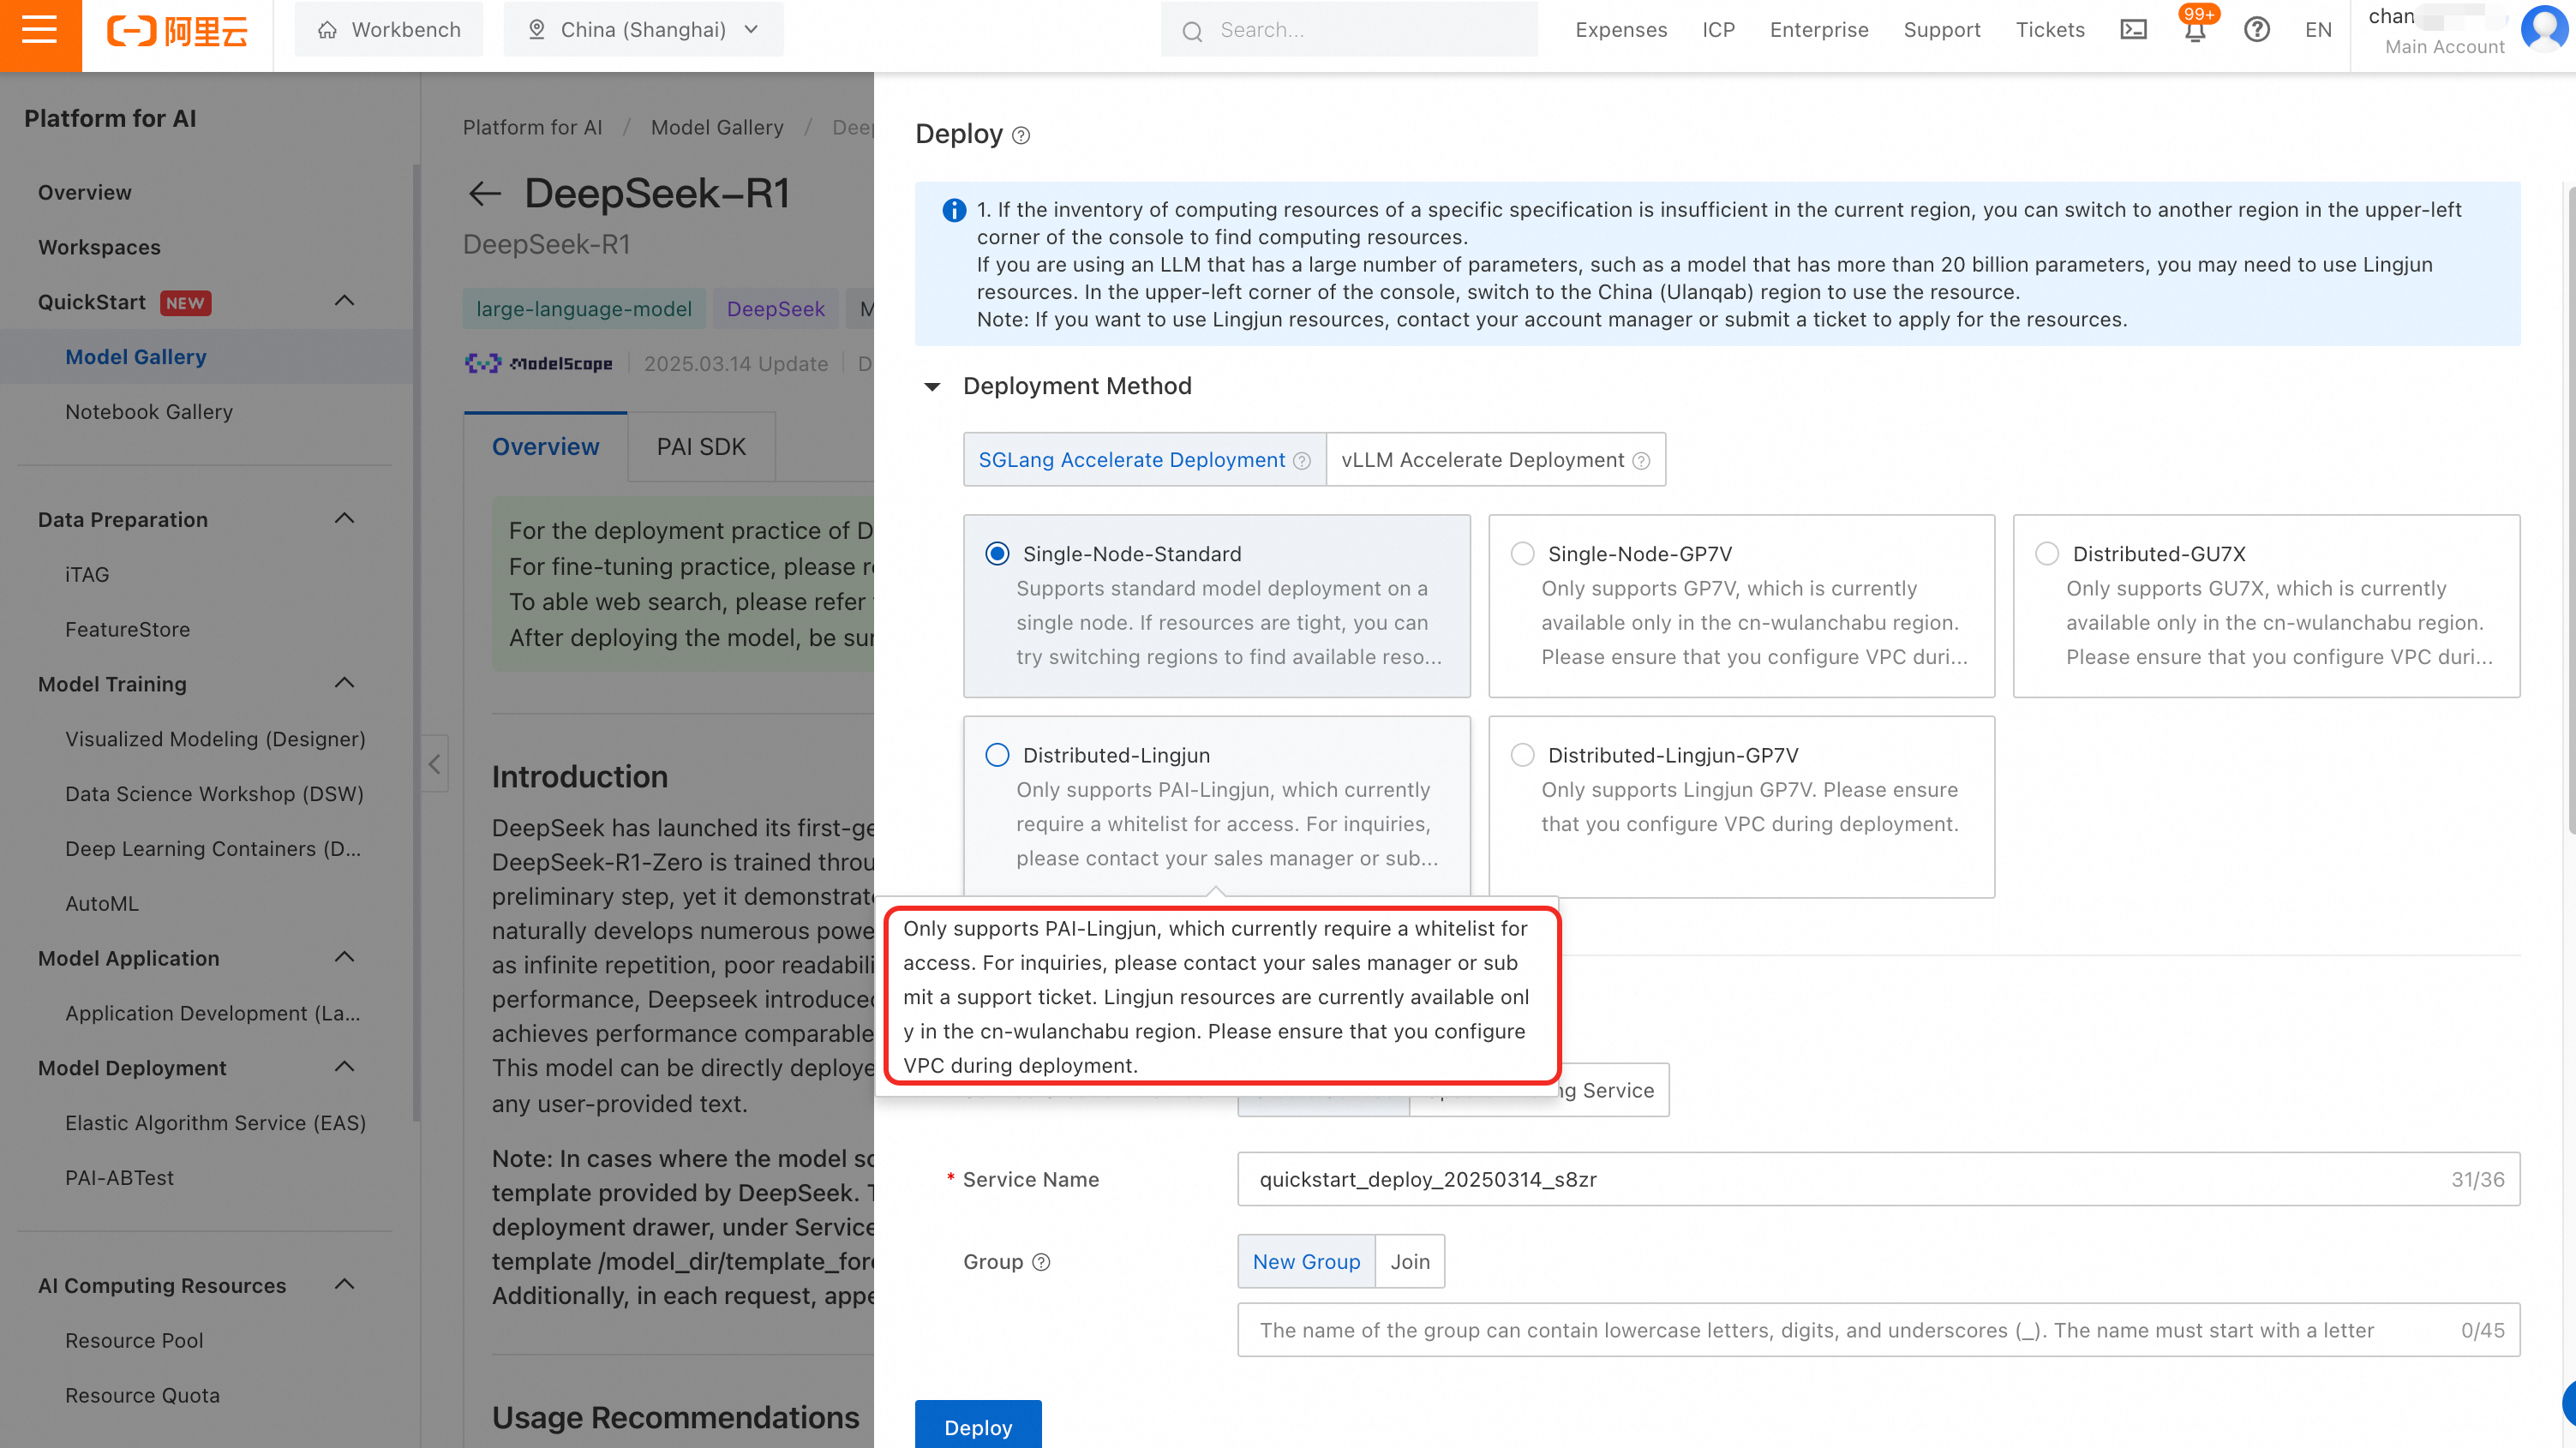Open iTAG in the sidebar
This screenshot has height=1448, width=2576.
pos(87,575)
